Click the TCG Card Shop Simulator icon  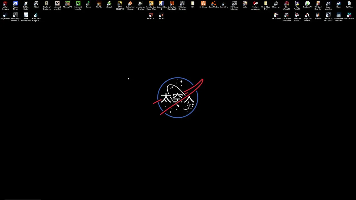coord(318,6)
